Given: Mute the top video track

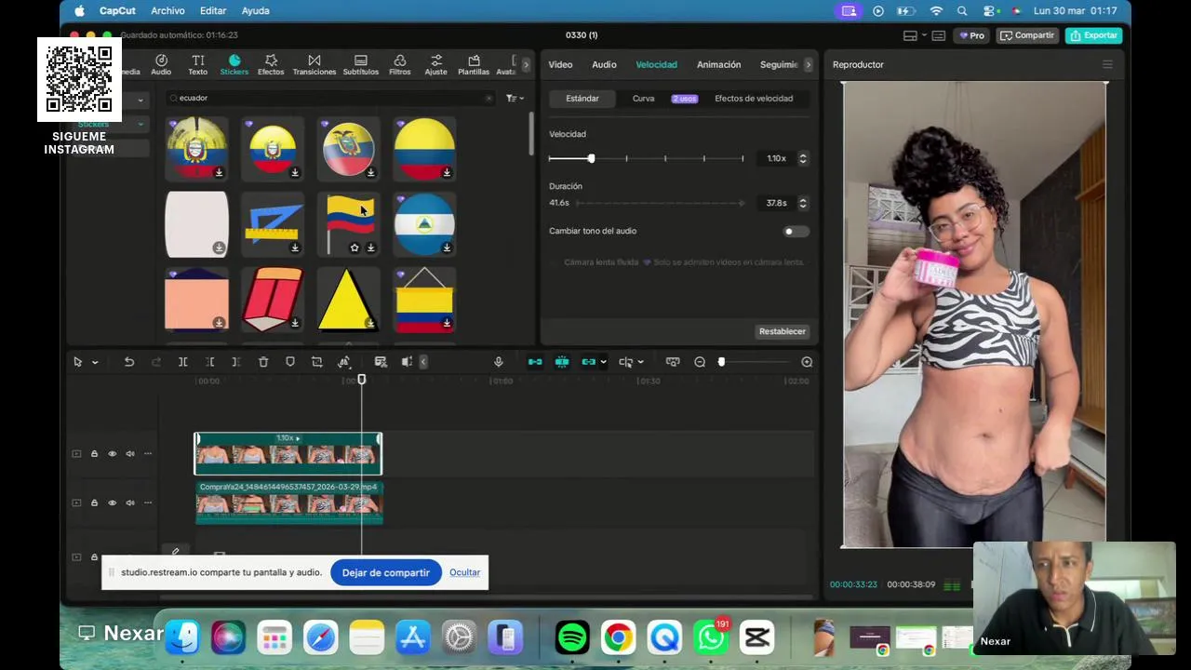Looking at the screenshot, I should coord(130,454).
